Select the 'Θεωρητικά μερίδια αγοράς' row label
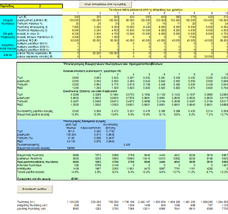 [33, 114]
